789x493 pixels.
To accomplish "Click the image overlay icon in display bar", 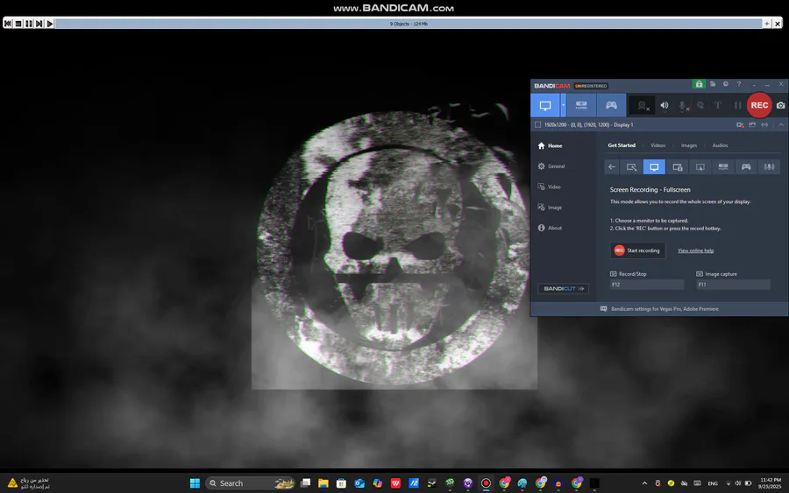I will point(752,124).
